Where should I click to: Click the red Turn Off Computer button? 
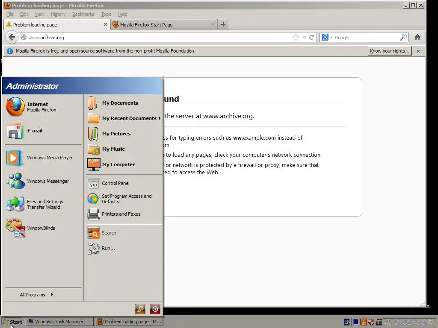pos(155,309)
